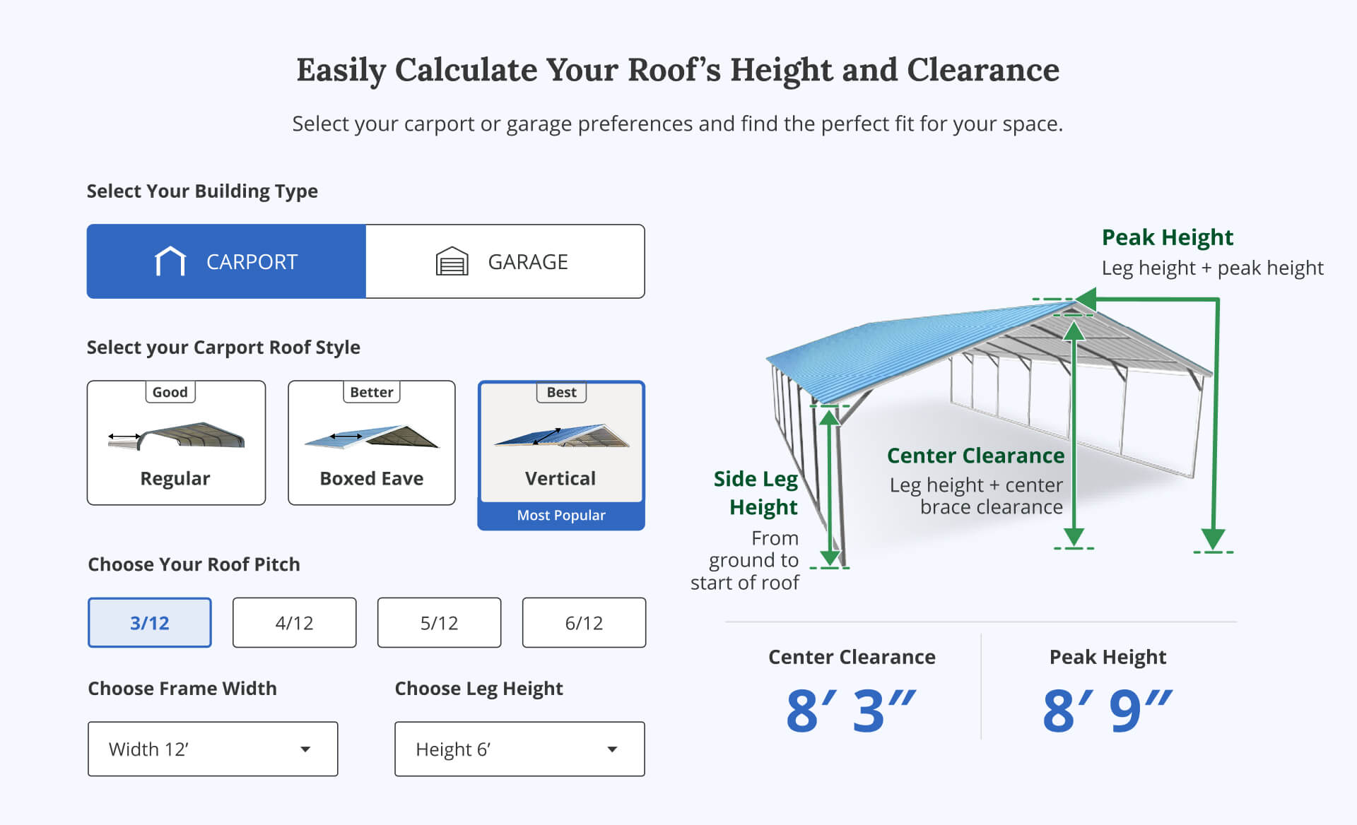Screen dimensions: 1357x825
Task: Open the frame width dropdown
Action: [212, 749]
